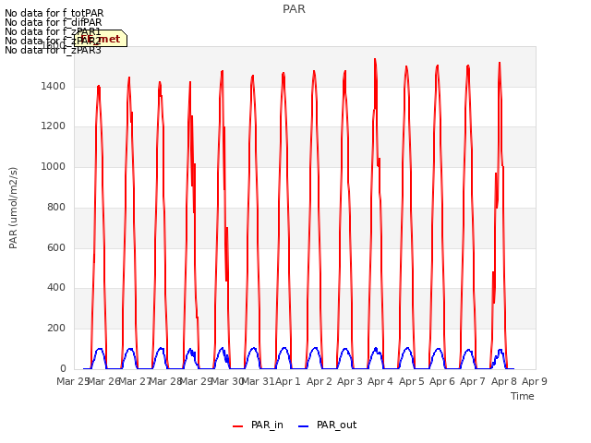Click the Apr 3 x-axis tick label
The height and width of the screenshot is (443, 591).
[350, 381]
